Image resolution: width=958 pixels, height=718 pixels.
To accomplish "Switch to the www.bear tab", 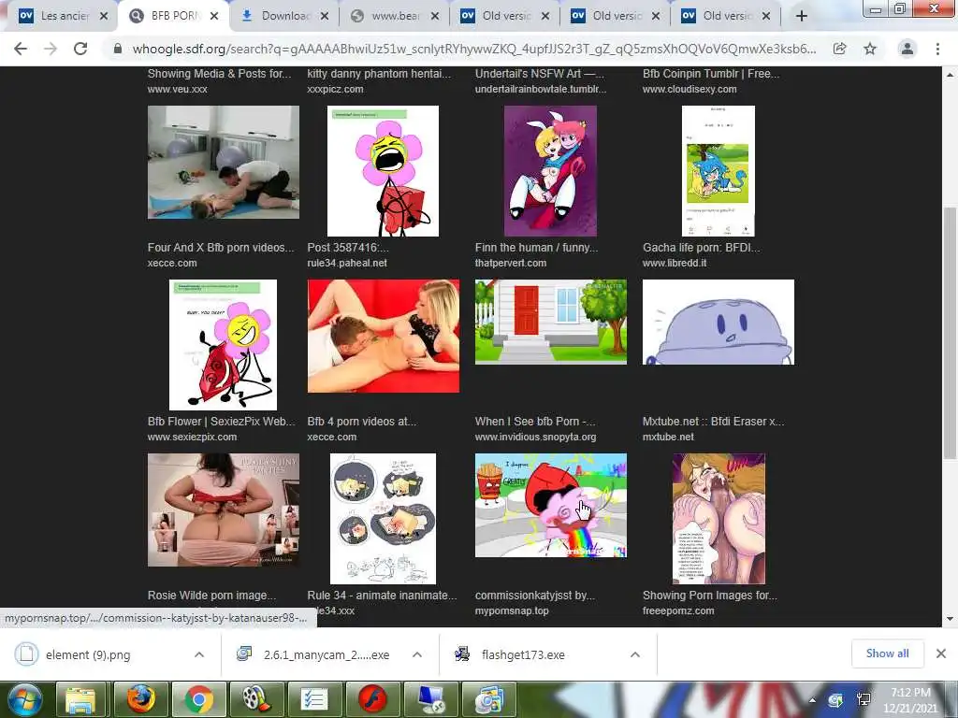I will pyautogui.click(x=396, y=16).
